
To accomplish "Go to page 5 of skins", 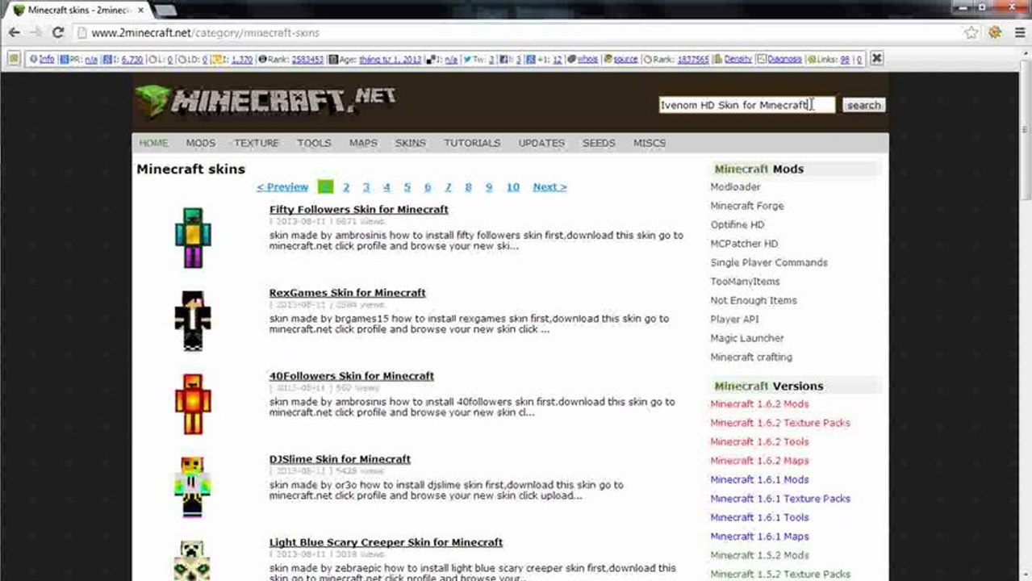I will (407, 187).
